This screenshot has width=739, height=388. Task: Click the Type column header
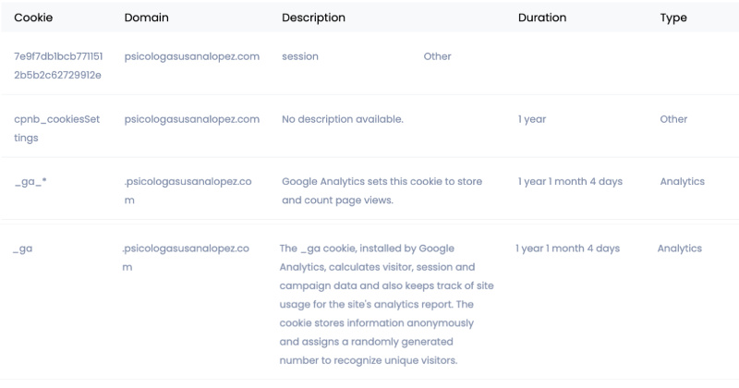673,18
